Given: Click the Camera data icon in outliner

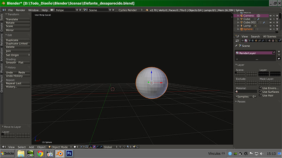Looking at the screenshot, I should coord(258,15).
